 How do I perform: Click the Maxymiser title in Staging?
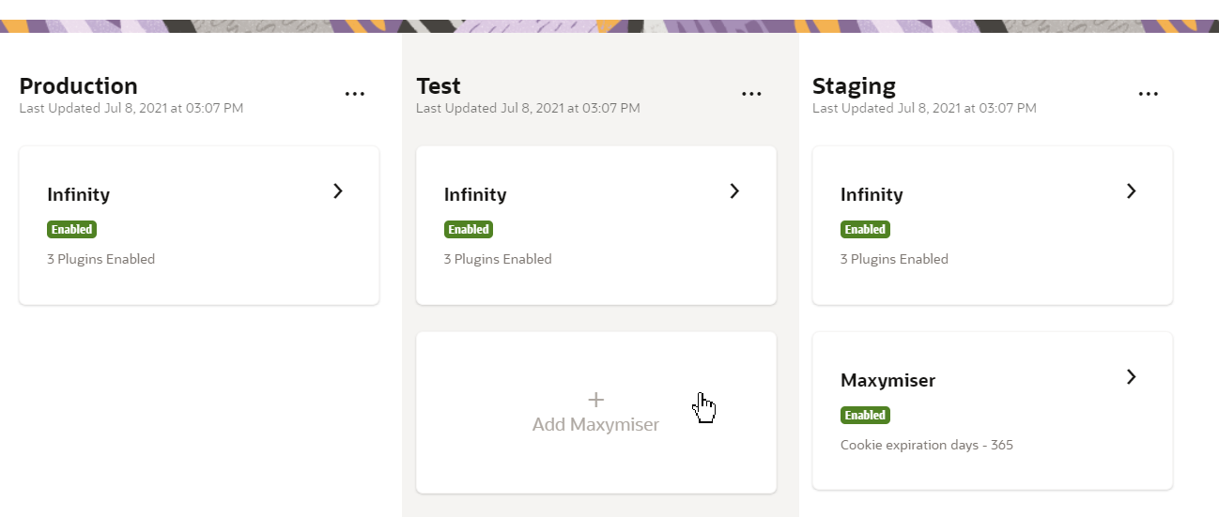(887, 381)
